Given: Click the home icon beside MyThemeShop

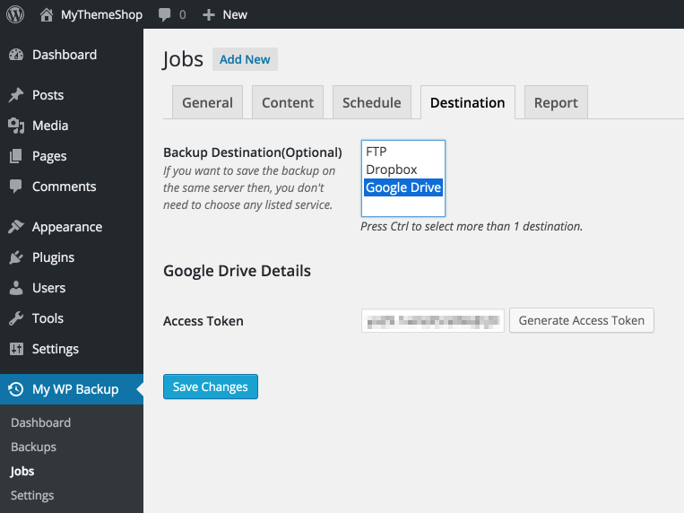Looking at the screenshot, I should (47, 15).
